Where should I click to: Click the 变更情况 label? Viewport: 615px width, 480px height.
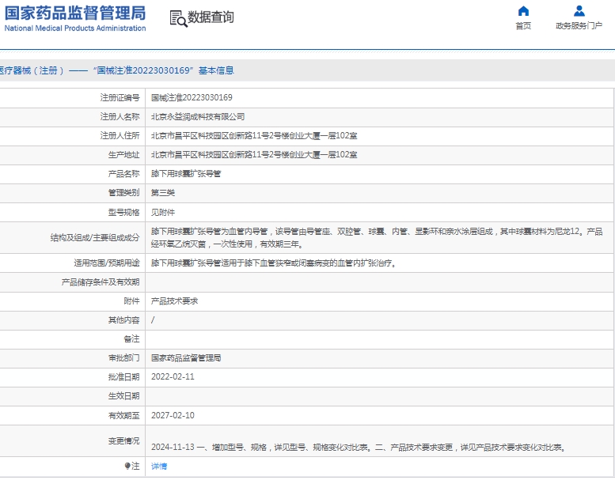[124, 440]
